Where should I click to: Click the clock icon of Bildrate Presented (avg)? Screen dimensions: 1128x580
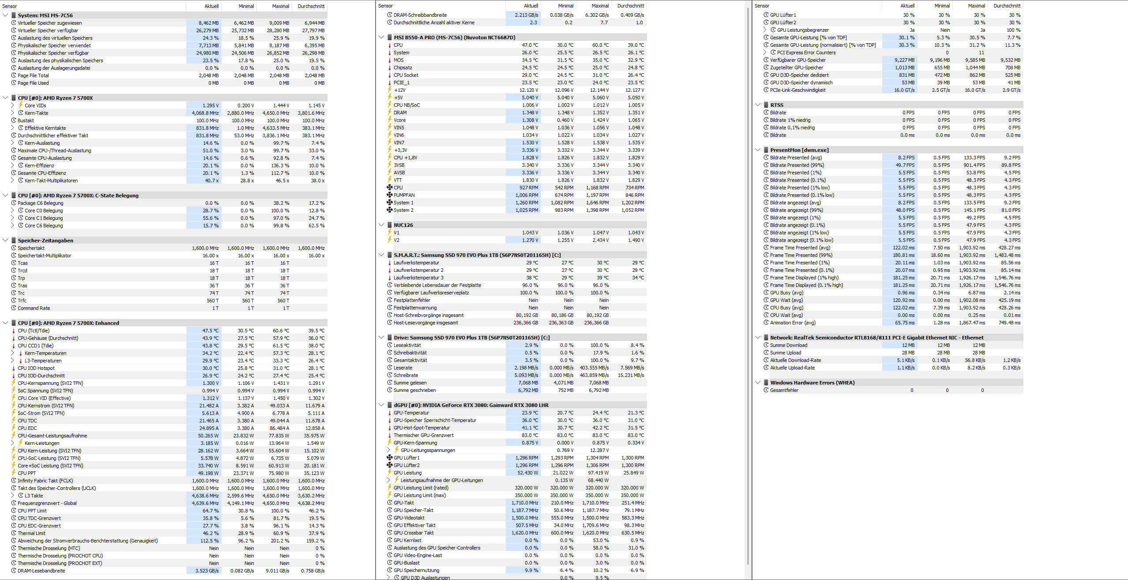click(x=766, y=158)
